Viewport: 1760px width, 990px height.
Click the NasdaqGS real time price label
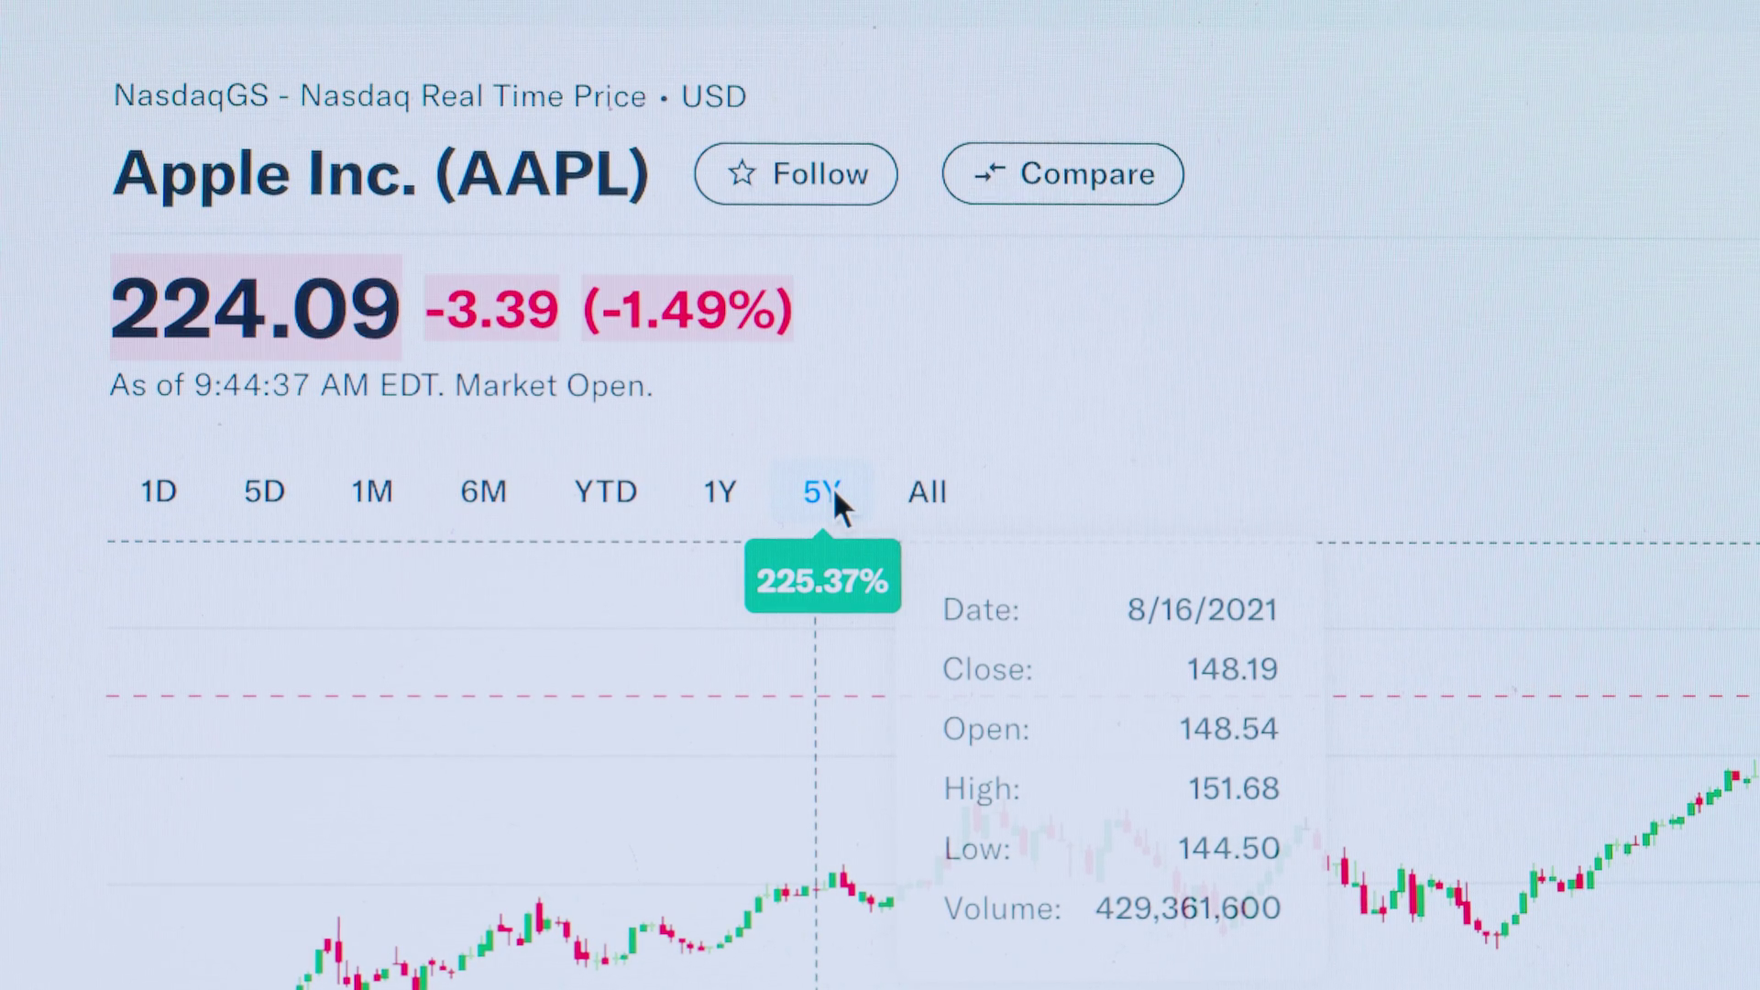pos(429,96)
